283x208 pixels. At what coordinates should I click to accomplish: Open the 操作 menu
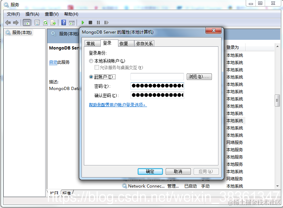[32, 14]
